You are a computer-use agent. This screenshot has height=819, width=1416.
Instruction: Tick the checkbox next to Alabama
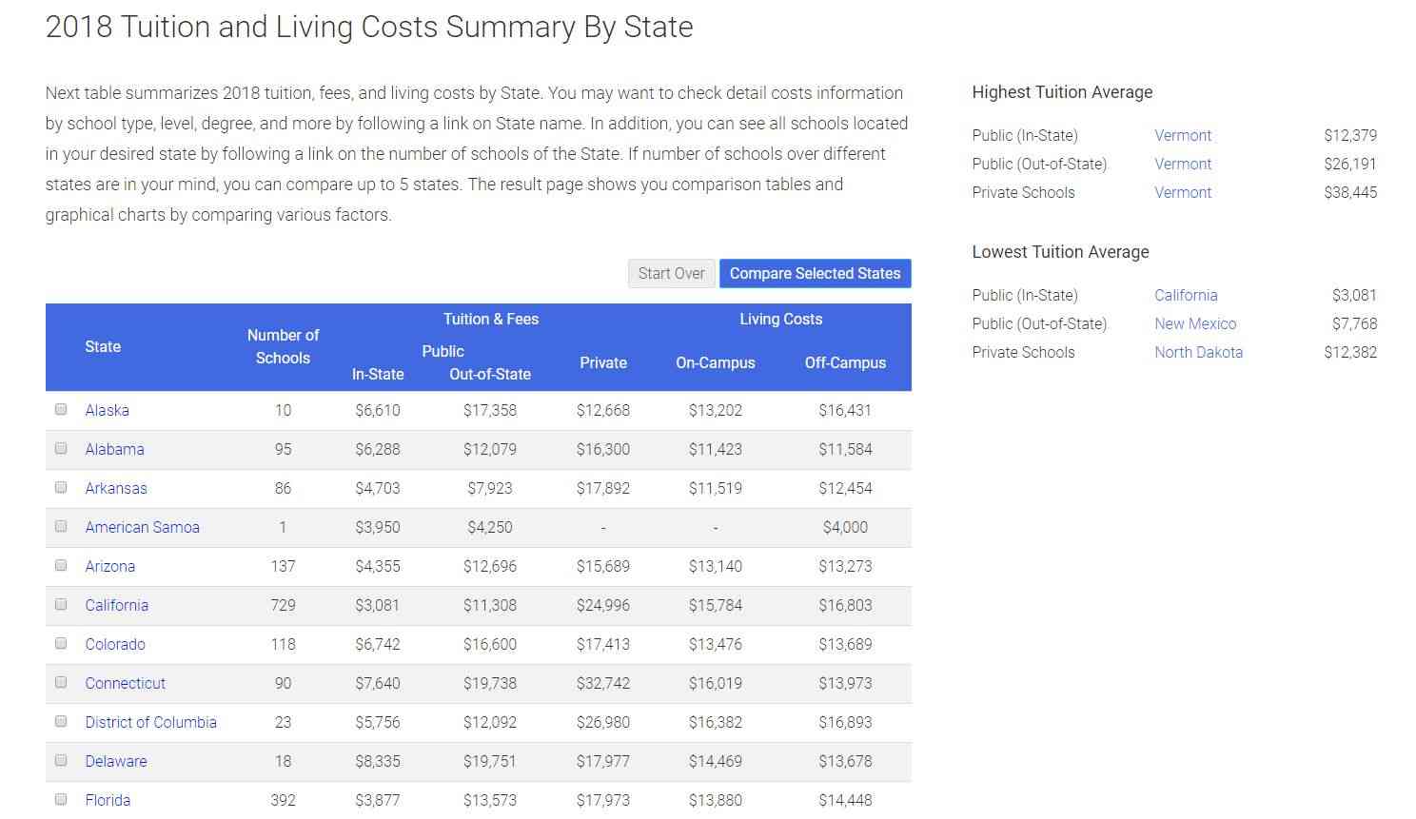61,449
